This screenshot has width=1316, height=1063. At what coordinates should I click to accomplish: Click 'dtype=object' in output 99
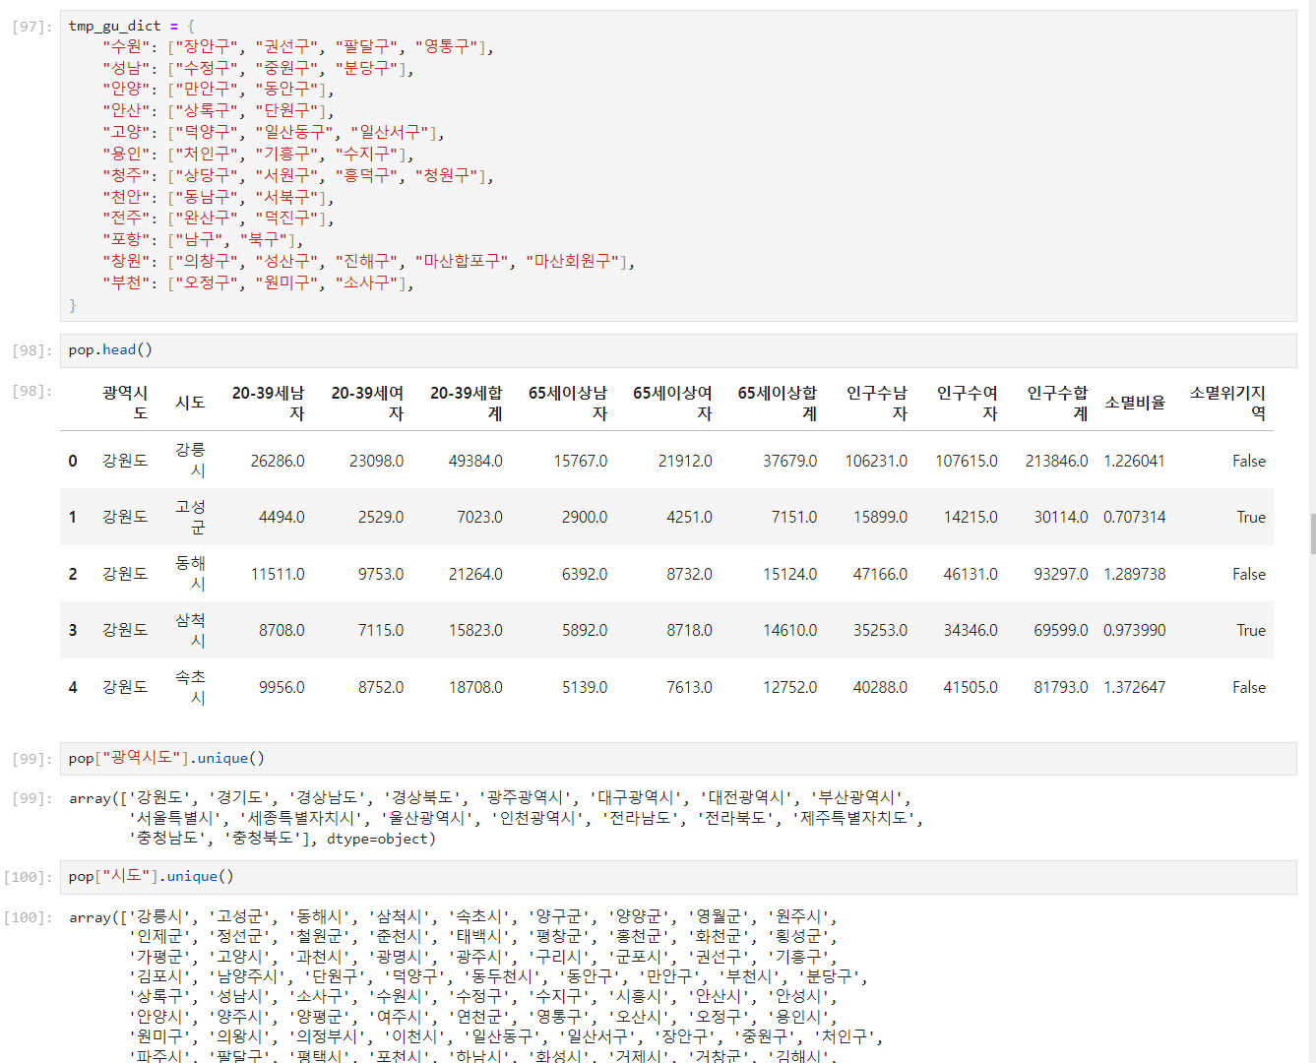(377, 839)
